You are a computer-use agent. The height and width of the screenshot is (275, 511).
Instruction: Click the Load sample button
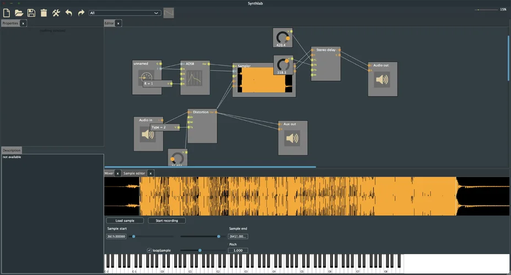click(125, 221)
